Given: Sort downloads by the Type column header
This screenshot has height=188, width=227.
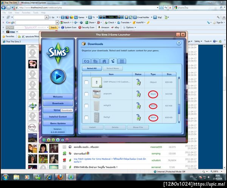Looking at the screenshot, I should (x=153, y=74).
